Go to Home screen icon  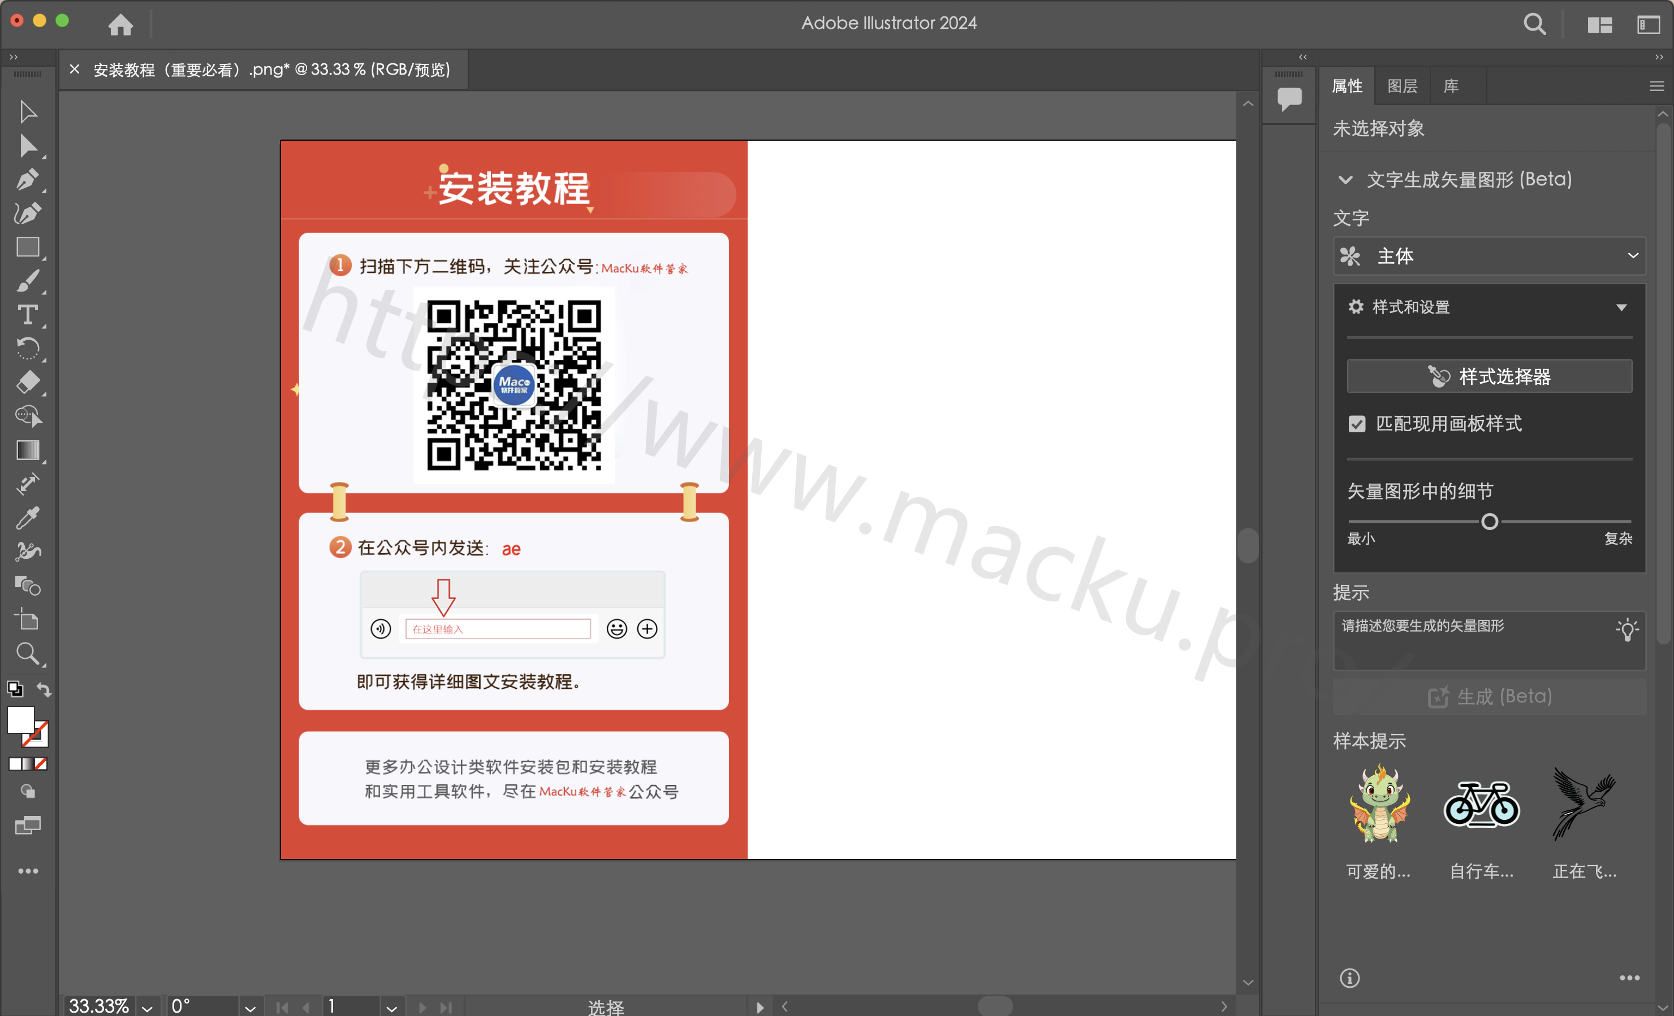pos(121,24)
